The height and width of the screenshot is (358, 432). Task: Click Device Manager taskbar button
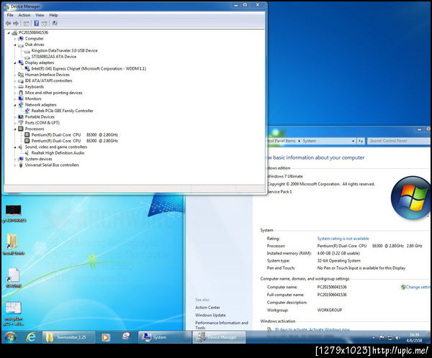(x=219, y=337)
